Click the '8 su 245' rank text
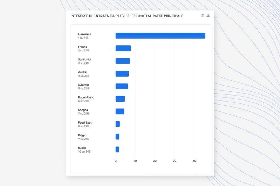The height and width of the screenshot is (186, 280). coord(83,126)
